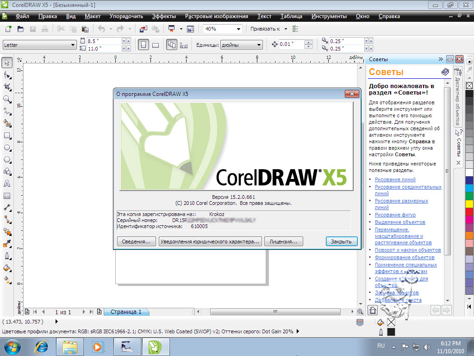Click the Import toolbar icon

coord(143,29)
